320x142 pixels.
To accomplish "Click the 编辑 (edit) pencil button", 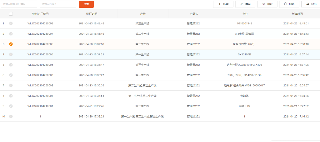I will click(245, 4).
